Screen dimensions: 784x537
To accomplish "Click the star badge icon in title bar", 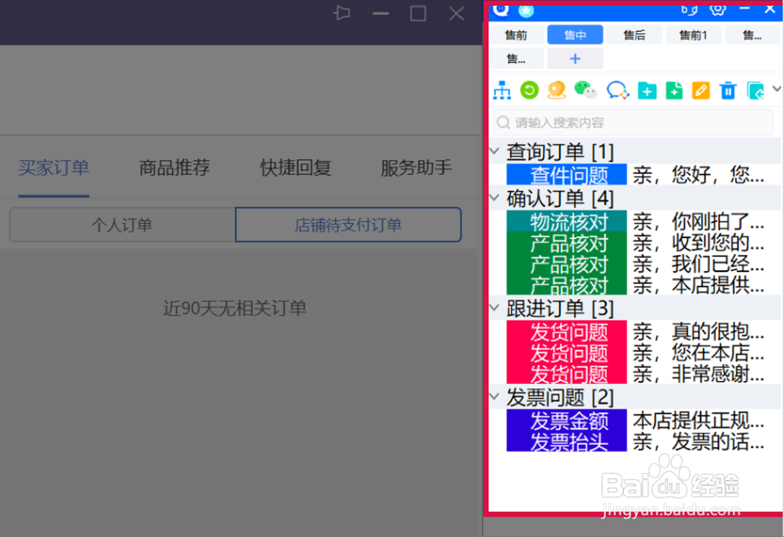I will (526, 11).
